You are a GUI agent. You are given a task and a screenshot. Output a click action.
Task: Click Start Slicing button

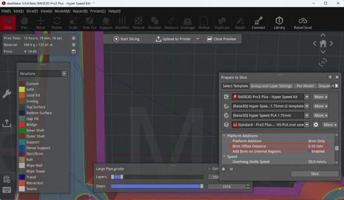pyautogui.click(x=127, y=39)
